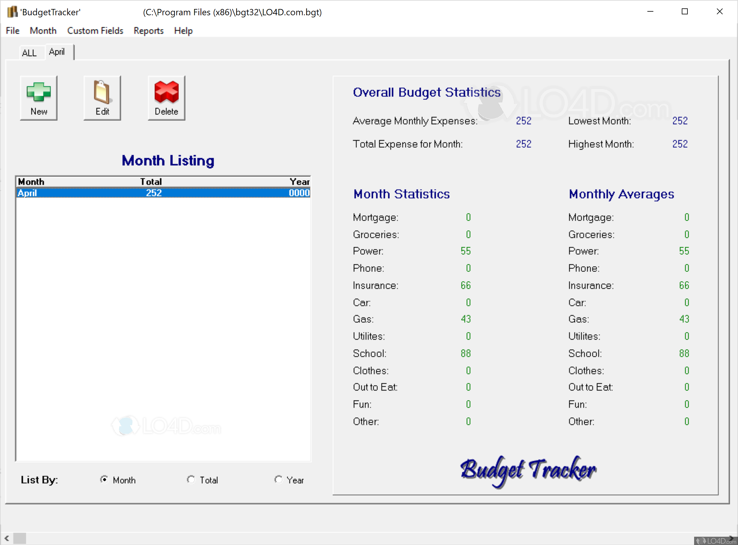Switch list ordering to 'Year'

pos(279,480)
